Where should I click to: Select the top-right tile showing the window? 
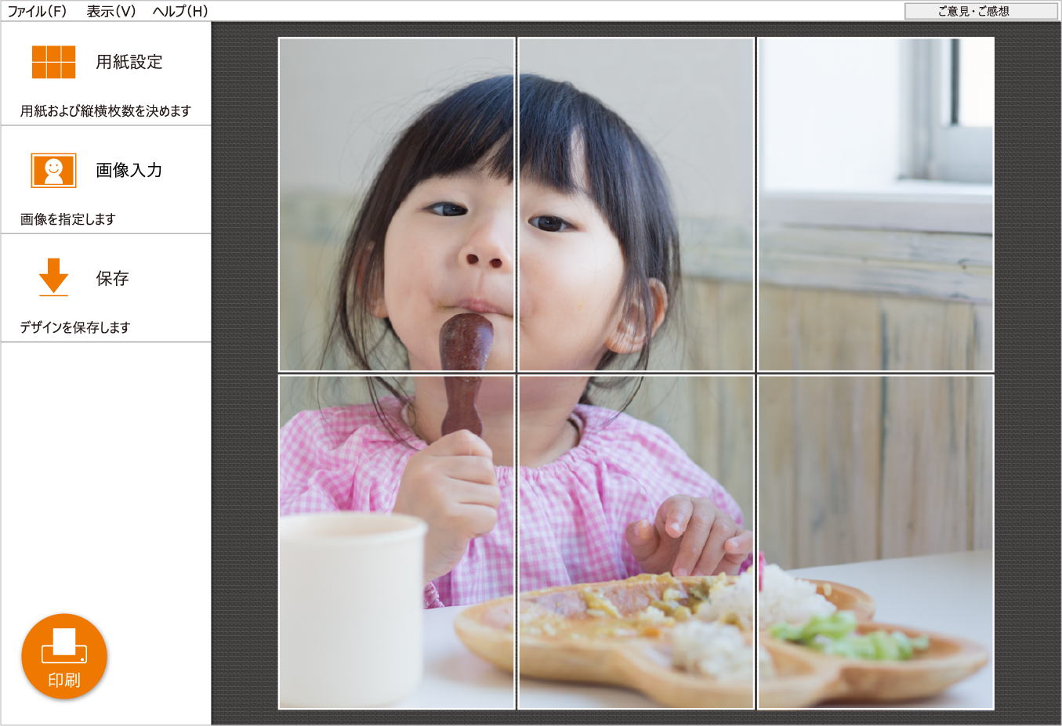coord(876,204)
